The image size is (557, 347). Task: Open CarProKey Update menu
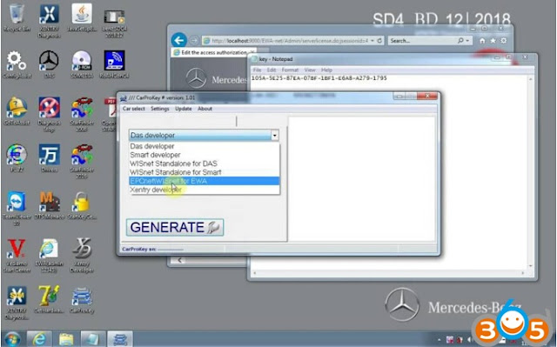point(184,109)
